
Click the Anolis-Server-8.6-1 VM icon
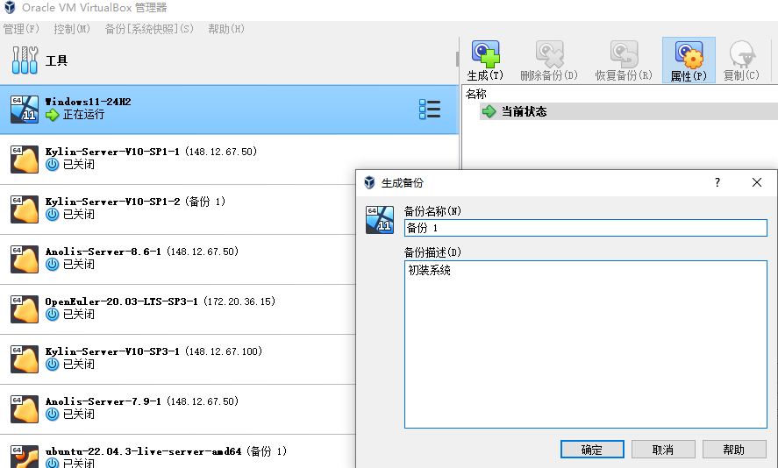25,259
